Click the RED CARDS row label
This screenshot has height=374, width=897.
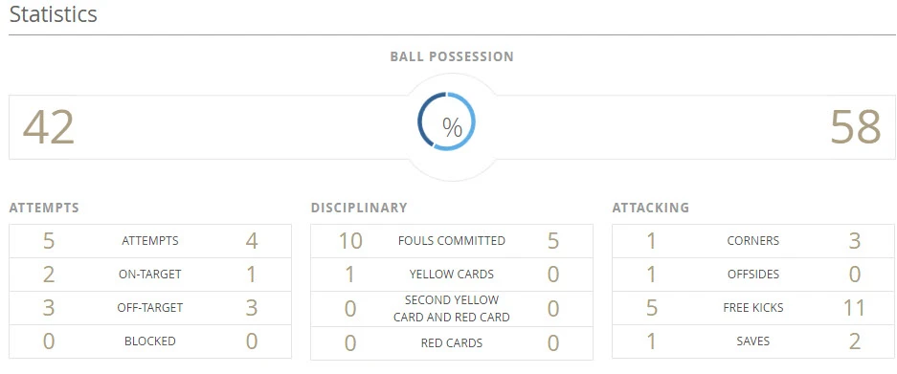click(x=451, y=343)
